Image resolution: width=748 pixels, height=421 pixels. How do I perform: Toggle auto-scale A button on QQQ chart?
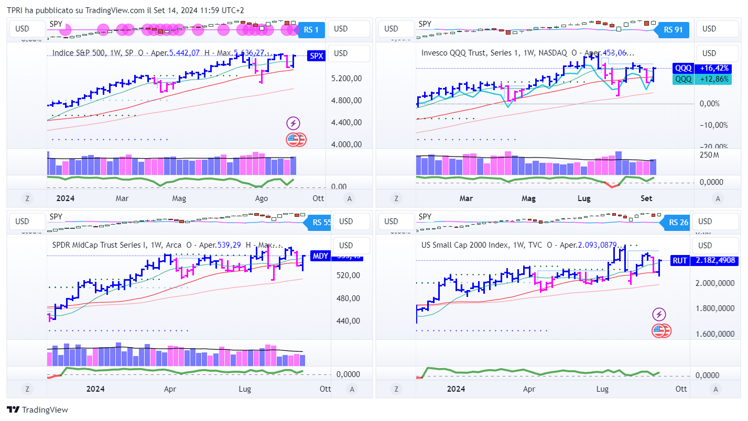coord(718,198)
